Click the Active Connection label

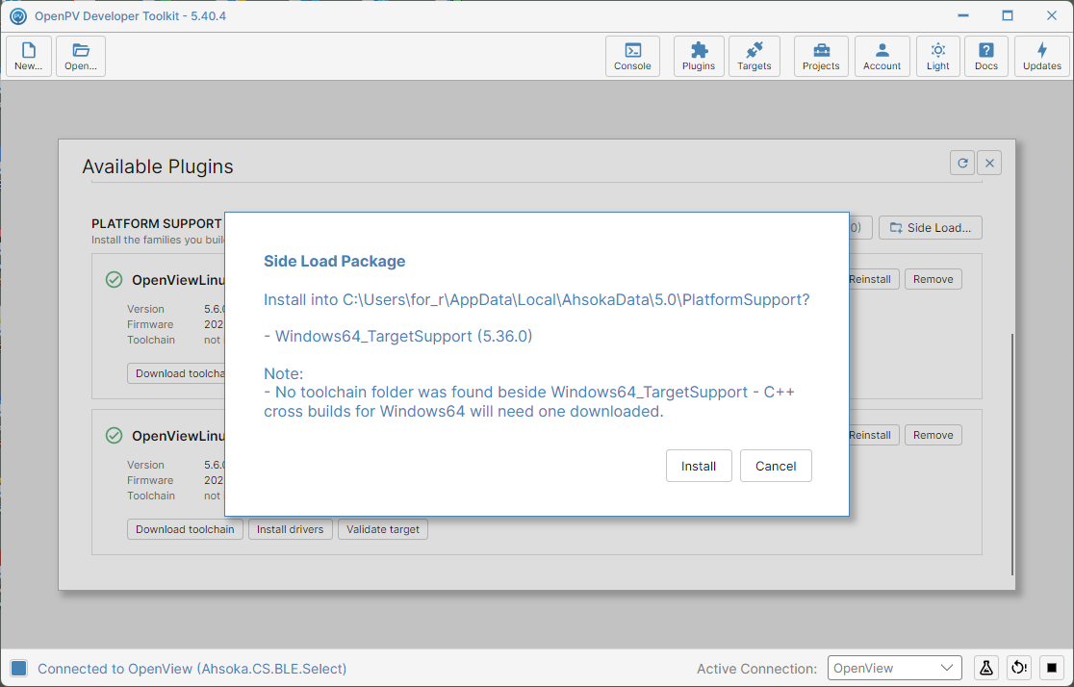[756, 669]
